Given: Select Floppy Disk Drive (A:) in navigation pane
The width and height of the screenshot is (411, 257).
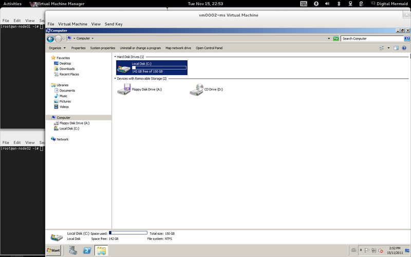Looking at the screenshot, I should point(74,123).
